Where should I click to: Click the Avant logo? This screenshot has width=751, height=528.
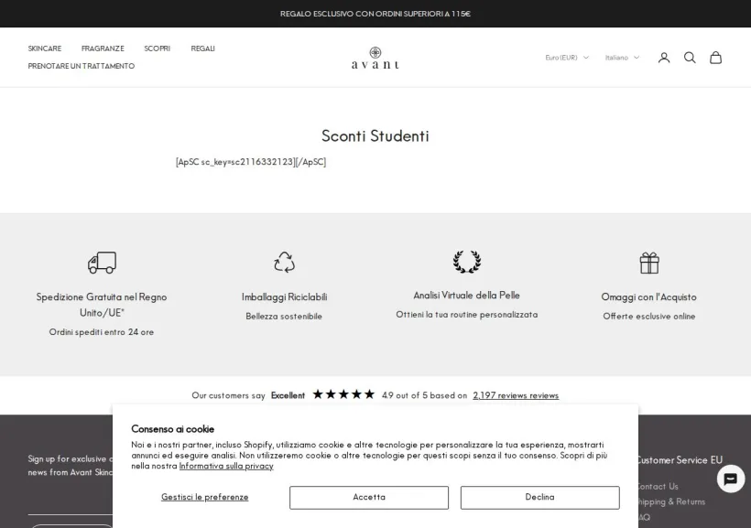[375, 58]
